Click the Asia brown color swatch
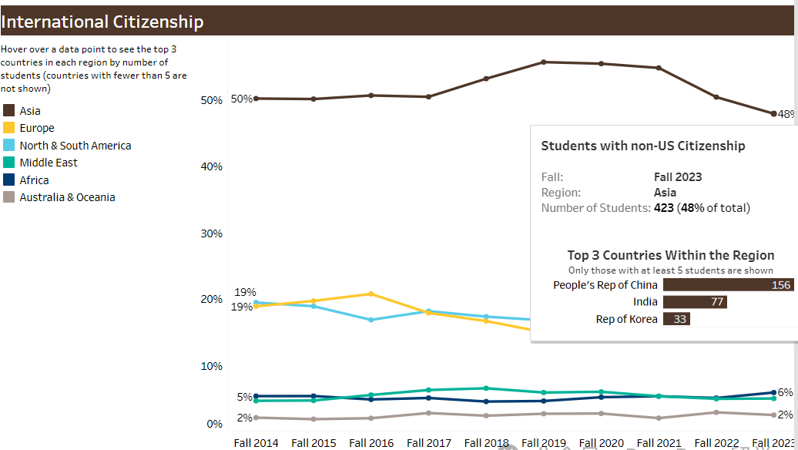The height and width of the screenshot is (450, 798). (8, 110)
